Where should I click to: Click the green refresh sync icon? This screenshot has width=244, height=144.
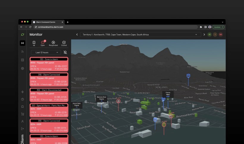coord(23,35)
